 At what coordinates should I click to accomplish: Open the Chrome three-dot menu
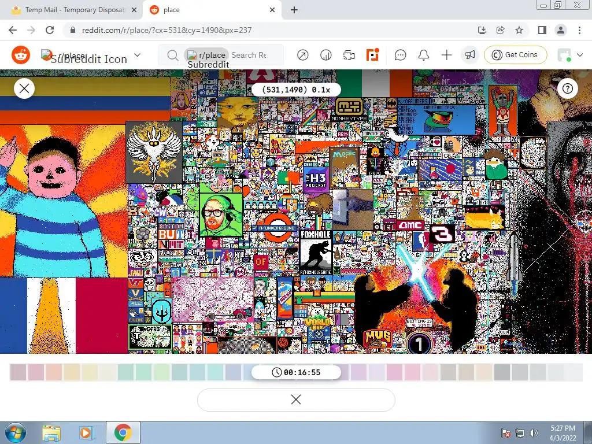click(579, 30)
